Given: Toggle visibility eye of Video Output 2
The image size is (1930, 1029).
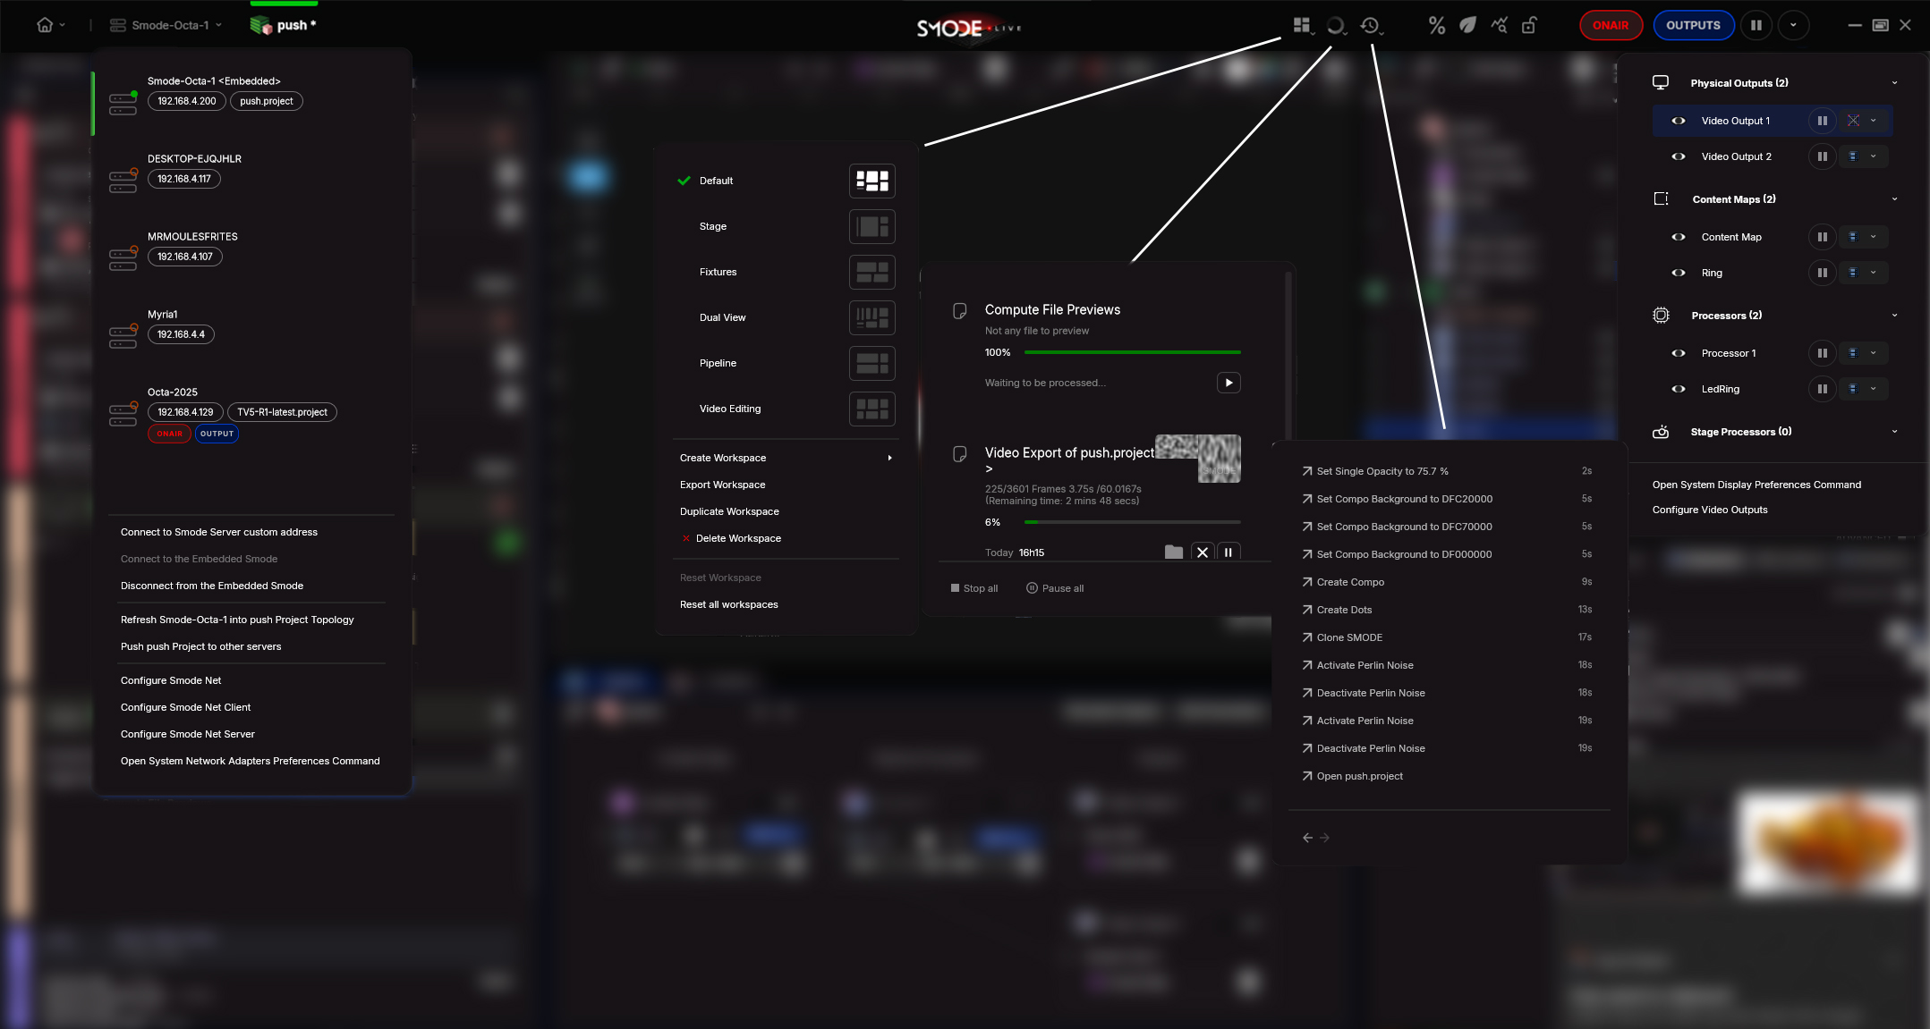Looking at the screenshot, I should 1679,156.
